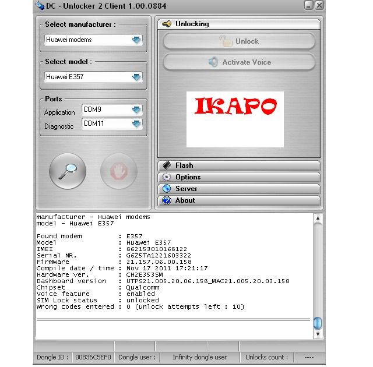Image resolution: width=373 pixels, height=367 pixels.
Task: Open the Diagnostic port COM11 dropdown arrow
Action: tap(136, 123)
